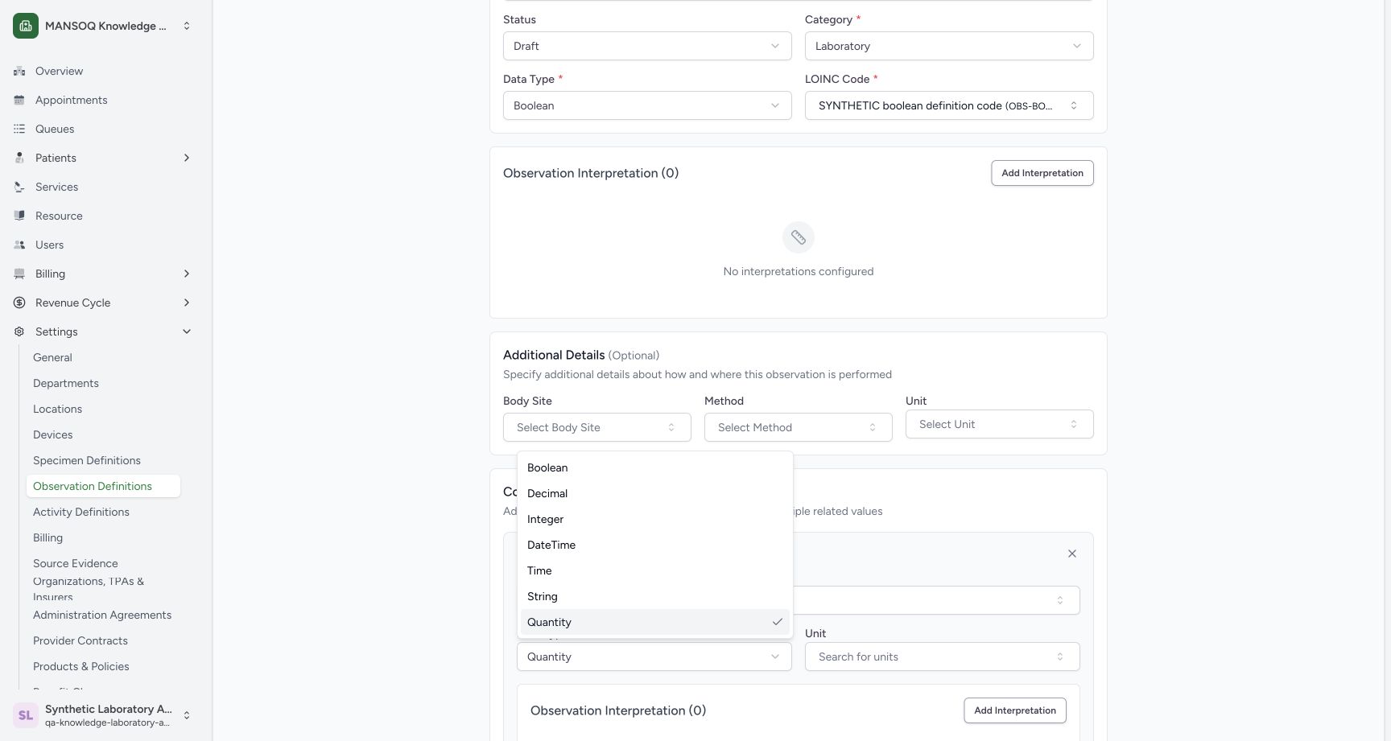1391x741 pixels.
Task: Collapse the Settings section chevron
Action: coord(187,331)
